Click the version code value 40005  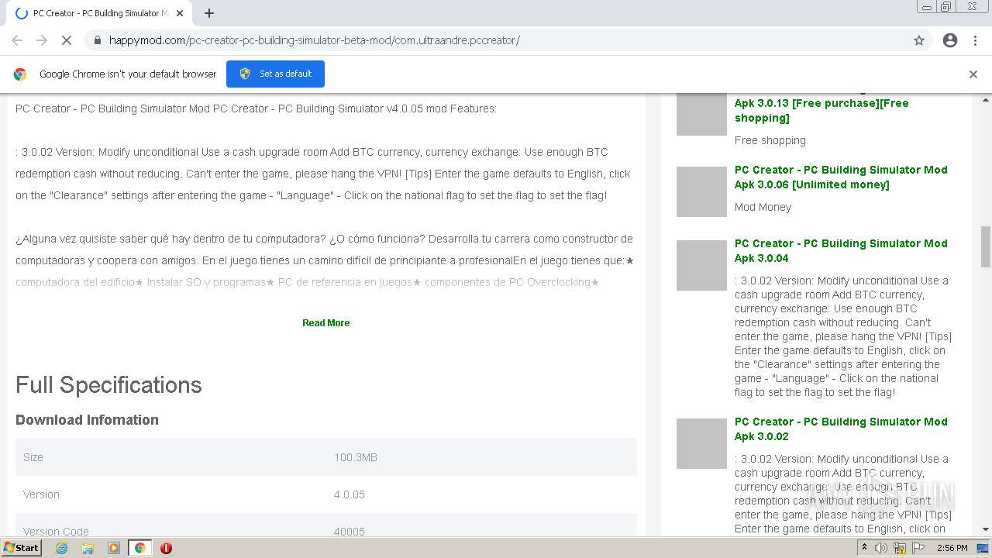click(350, 532)
